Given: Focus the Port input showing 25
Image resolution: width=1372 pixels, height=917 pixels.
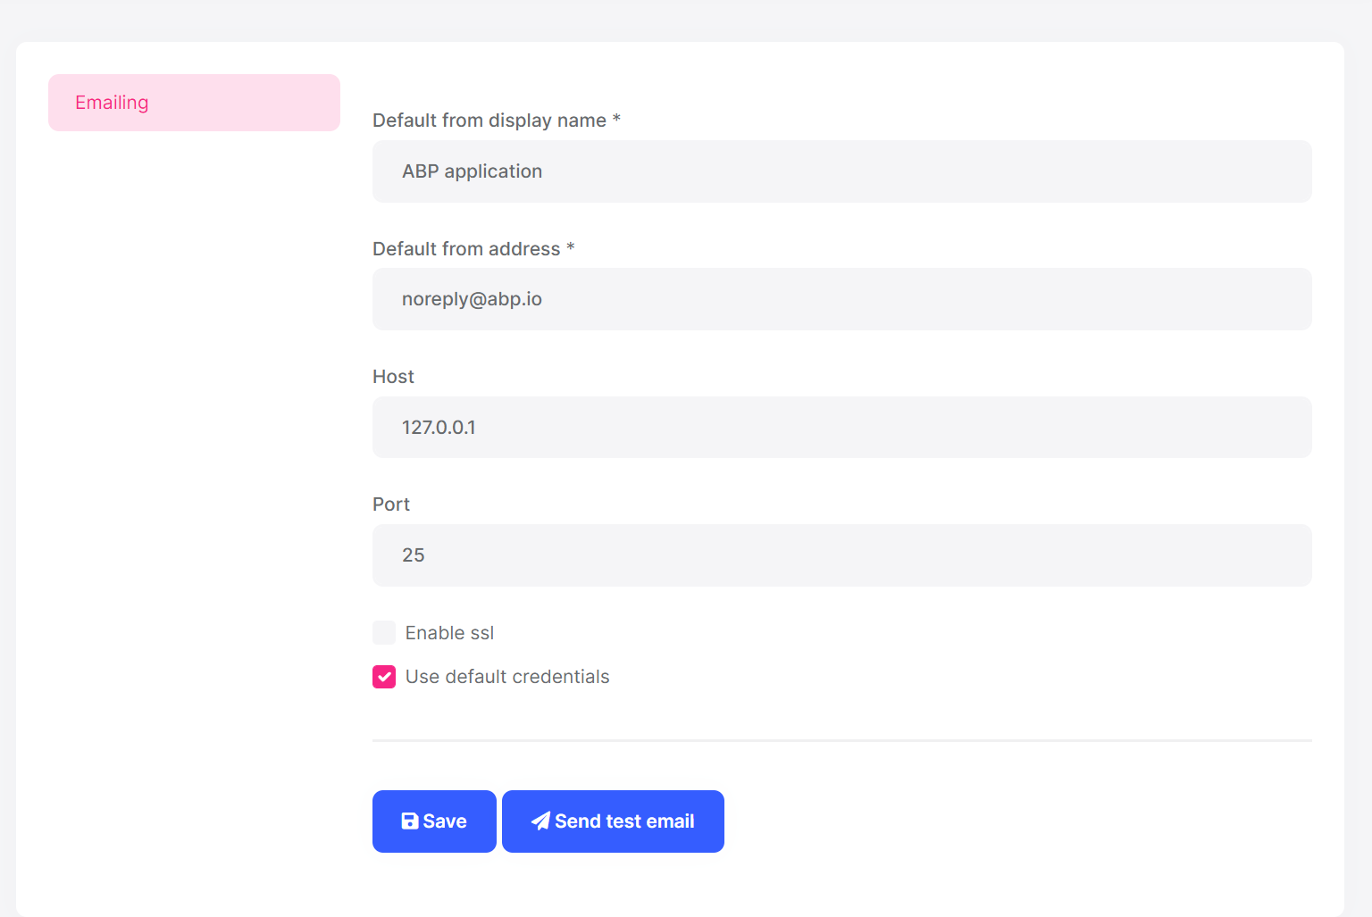Looking at the screenshot, I should tap(840, 554).
